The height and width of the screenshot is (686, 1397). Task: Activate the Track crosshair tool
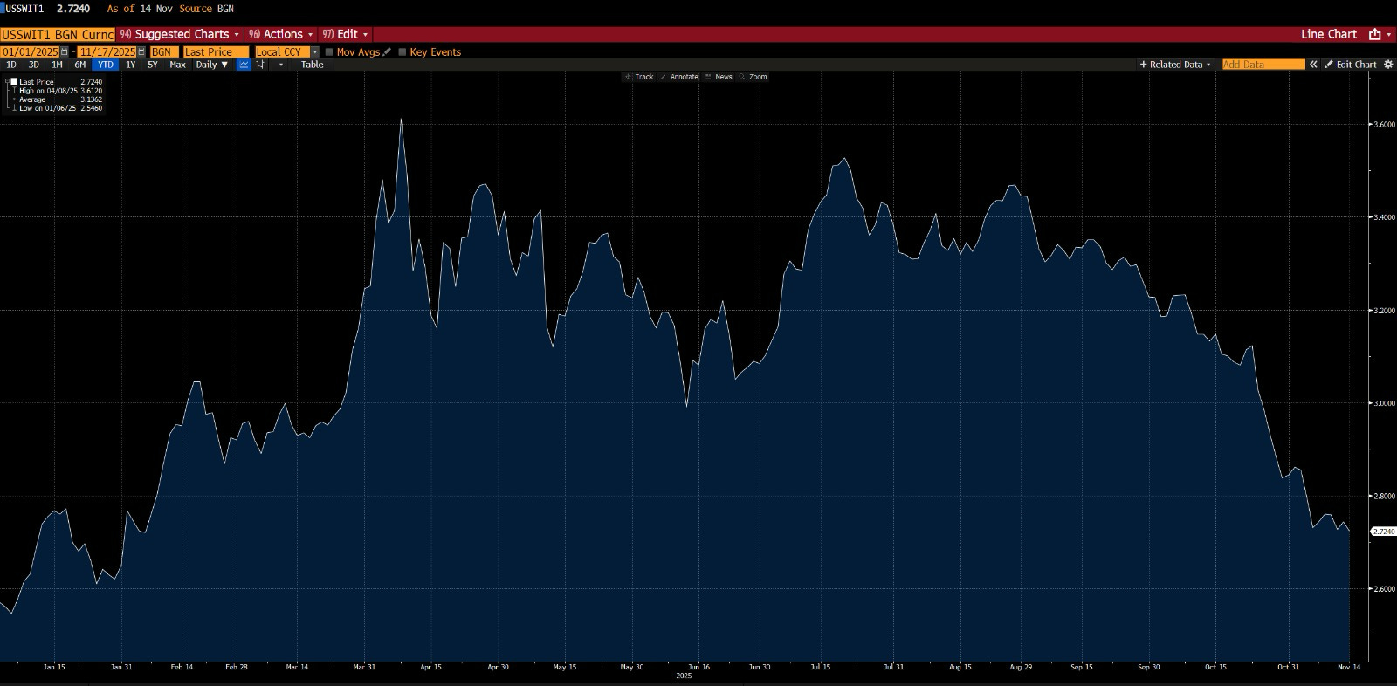[639, 77]
